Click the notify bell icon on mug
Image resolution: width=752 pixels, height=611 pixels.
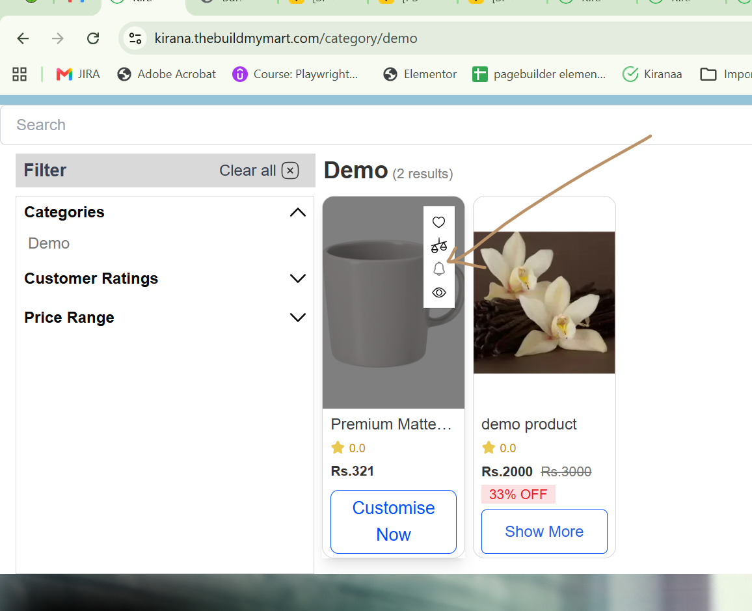(x=439, y=269)
